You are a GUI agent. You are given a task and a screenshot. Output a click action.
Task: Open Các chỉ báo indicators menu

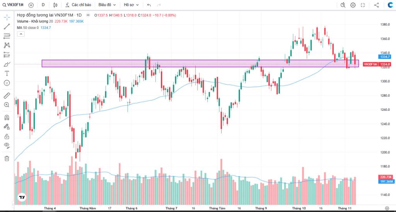tap(79, 5)
